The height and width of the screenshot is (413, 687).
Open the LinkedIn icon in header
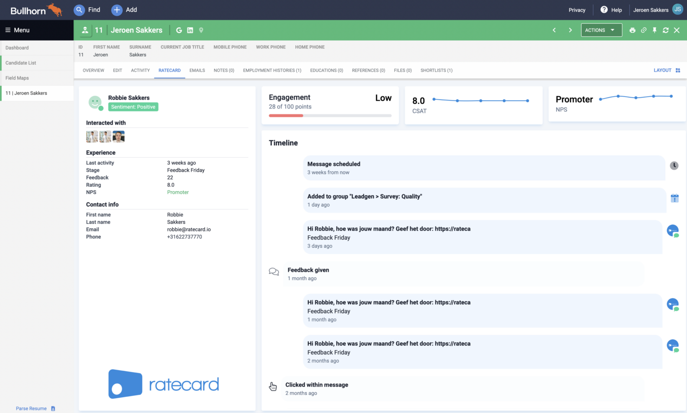pyautogui.click(x=190, y=30)
